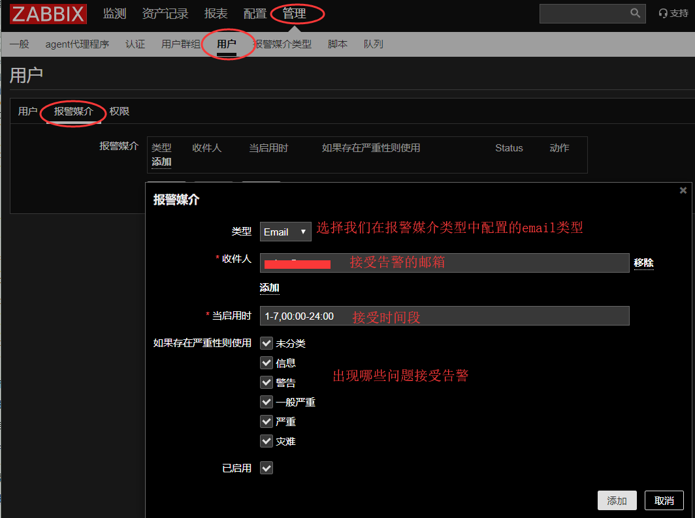695x518 pixels.
Task: Click the top search input box
Action: point(583,14)
